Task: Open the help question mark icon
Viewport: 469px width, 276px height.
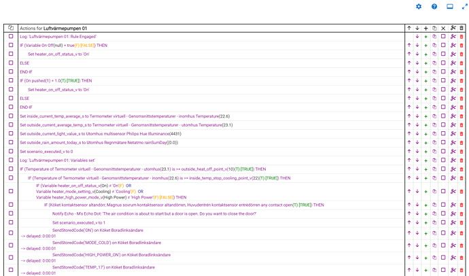Action: pyautogui.click(x=434, y=7)
